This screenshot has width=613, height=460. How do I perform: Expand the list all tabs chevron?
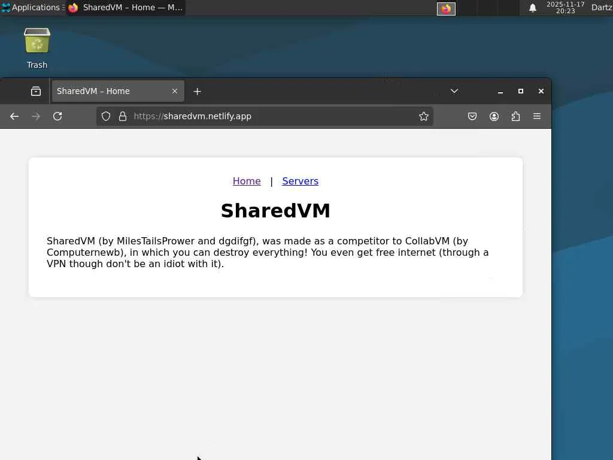coord(454,91)
